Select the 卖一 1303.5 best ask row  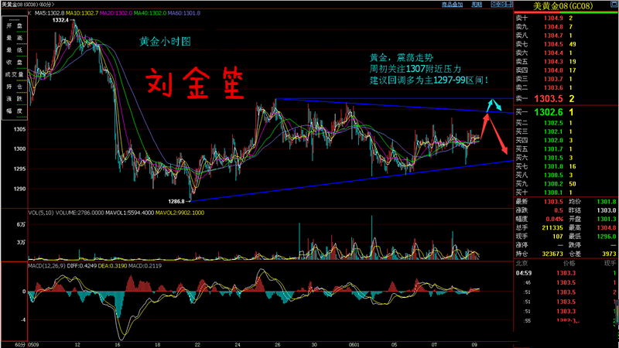click(566, 99)
